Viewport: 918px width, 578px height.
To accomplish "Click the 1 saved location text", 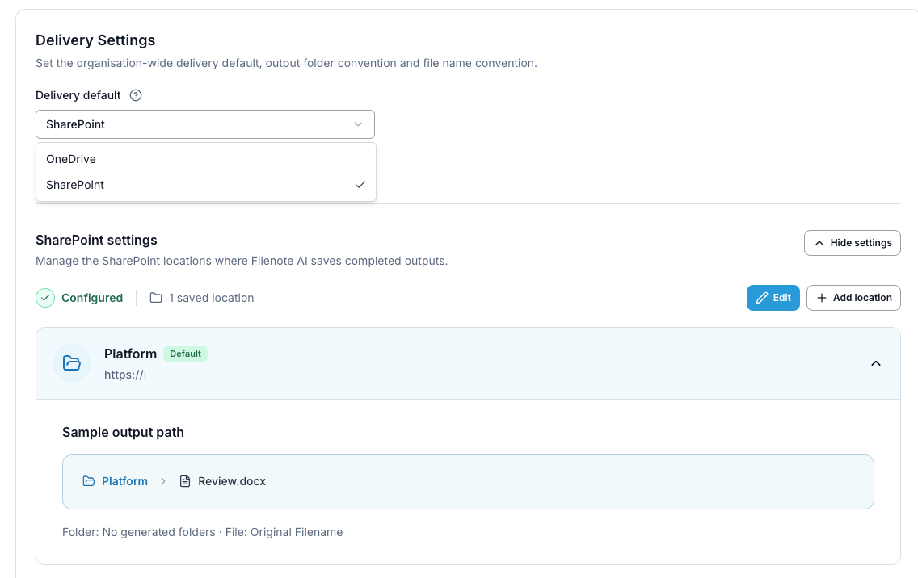I will tap(212, 298).
